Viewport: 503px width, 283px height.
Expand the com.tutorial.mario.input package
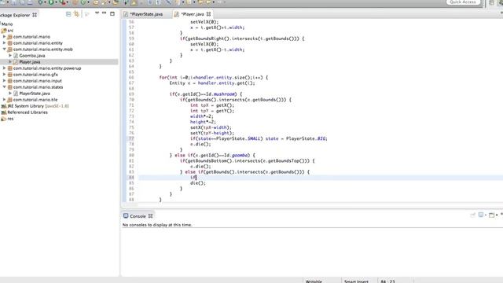(5, 81)
